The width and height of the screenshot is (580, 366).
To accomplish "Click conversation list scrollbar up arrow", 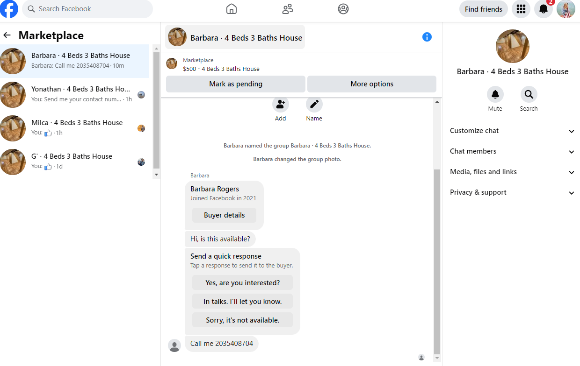I will (156, 48).
